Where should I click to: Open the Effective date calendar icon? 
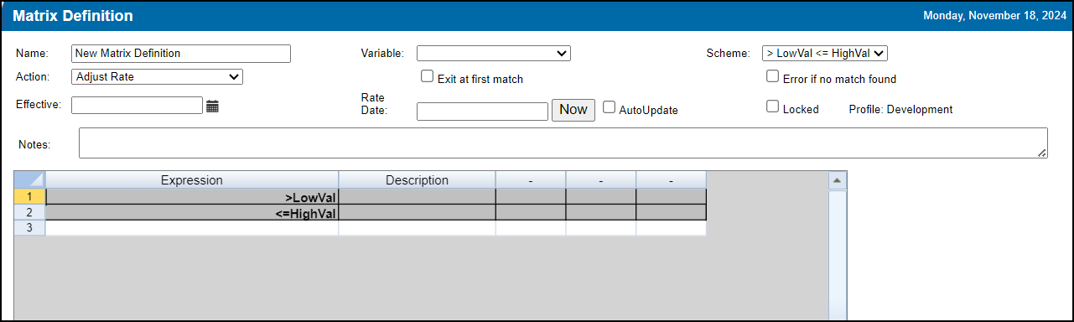tap(212, 106)
